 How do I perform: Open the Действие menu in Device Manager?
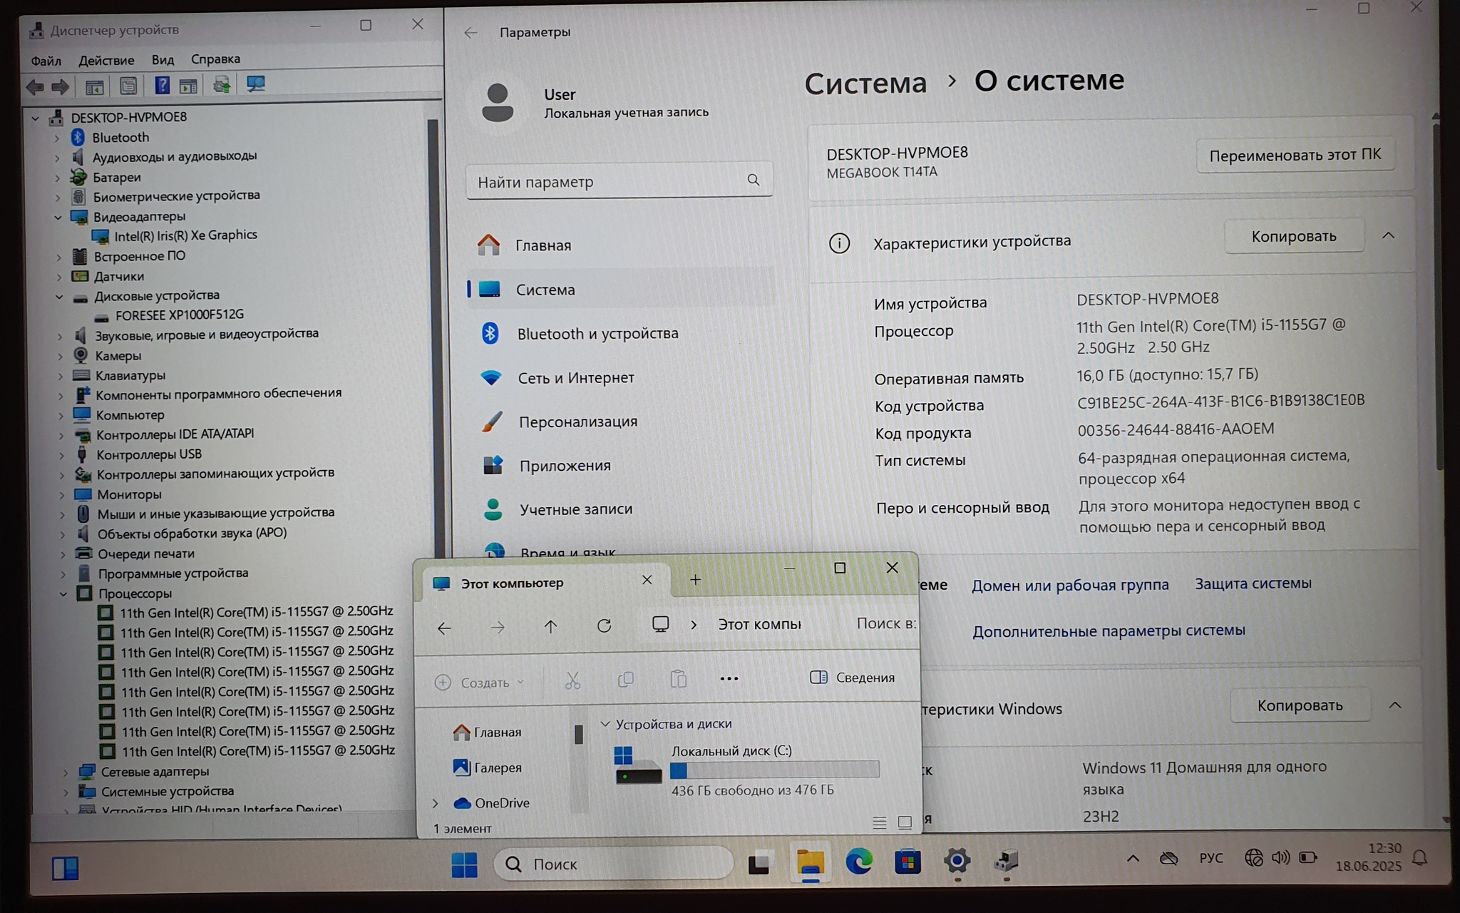pyautogui.click(x=106, y=61)
